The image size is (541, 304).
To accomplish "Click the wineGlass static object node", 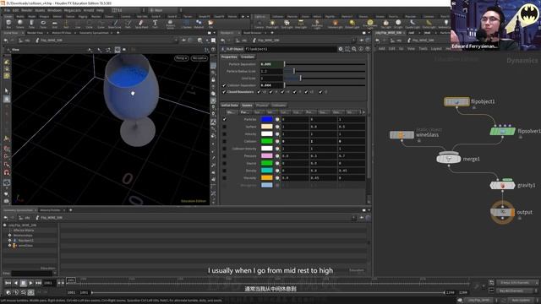I will click(402, 135).
